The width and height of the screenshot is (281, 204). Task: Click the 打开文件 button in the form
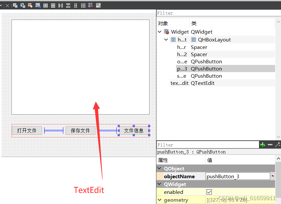coord(27,130)
